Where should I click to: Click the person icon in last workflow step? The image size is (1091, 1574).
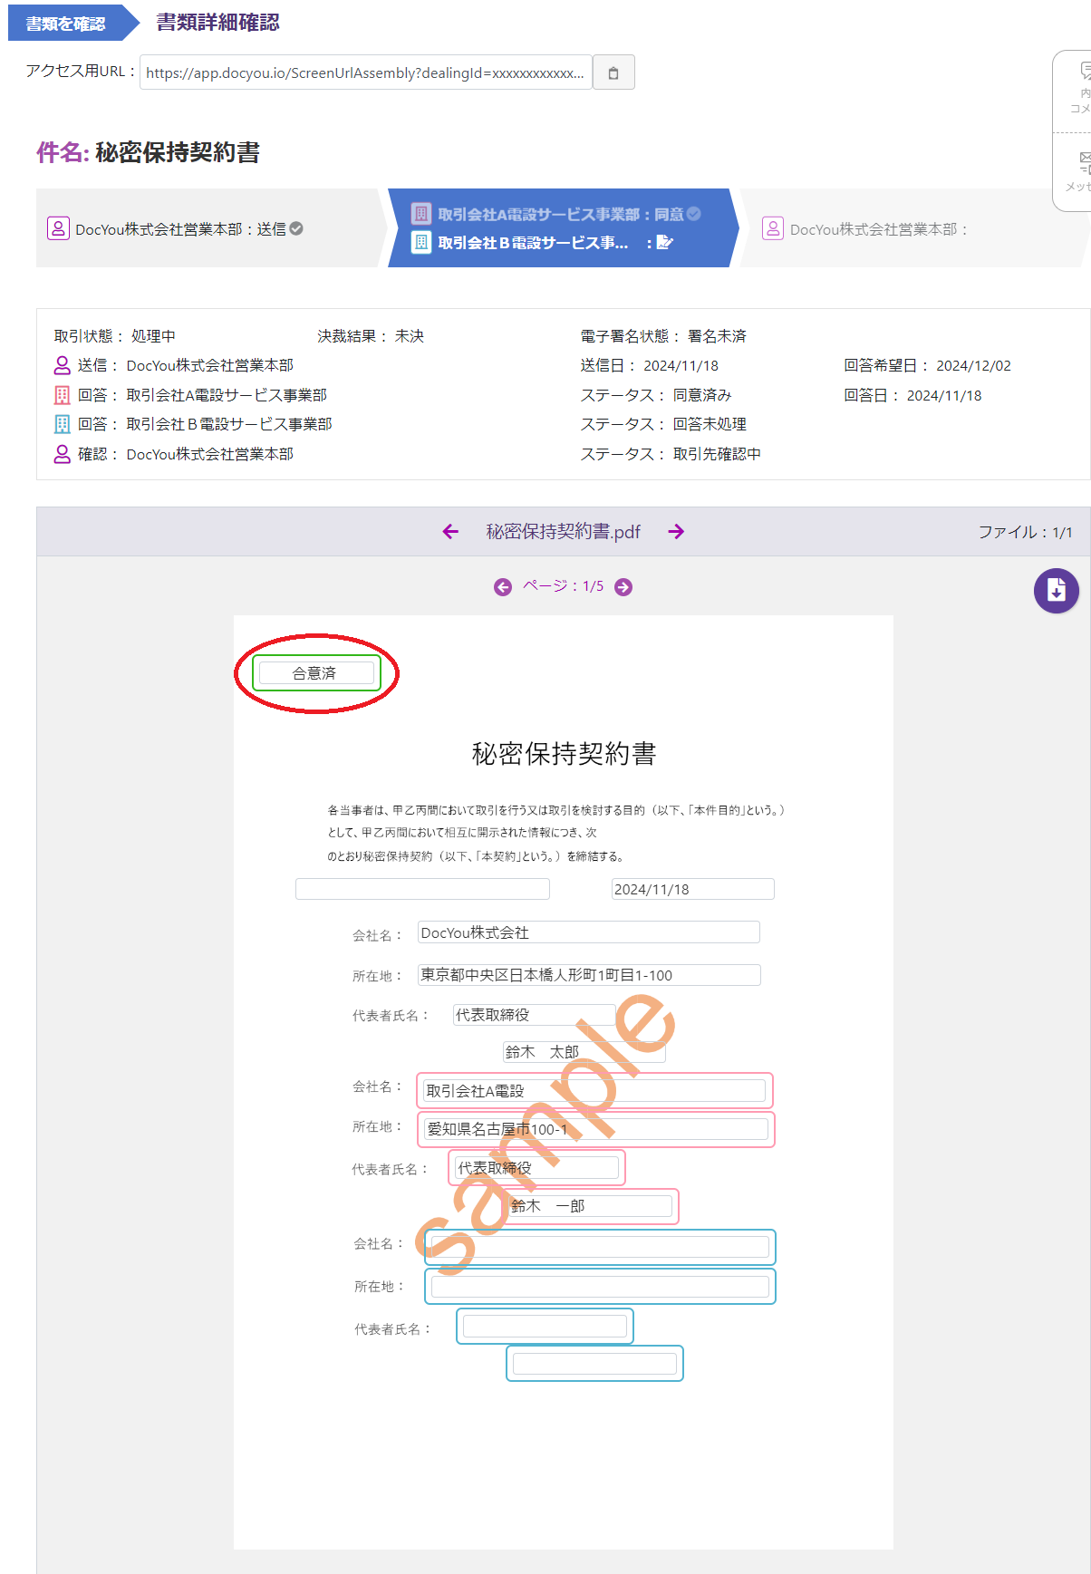pos(773,228)
